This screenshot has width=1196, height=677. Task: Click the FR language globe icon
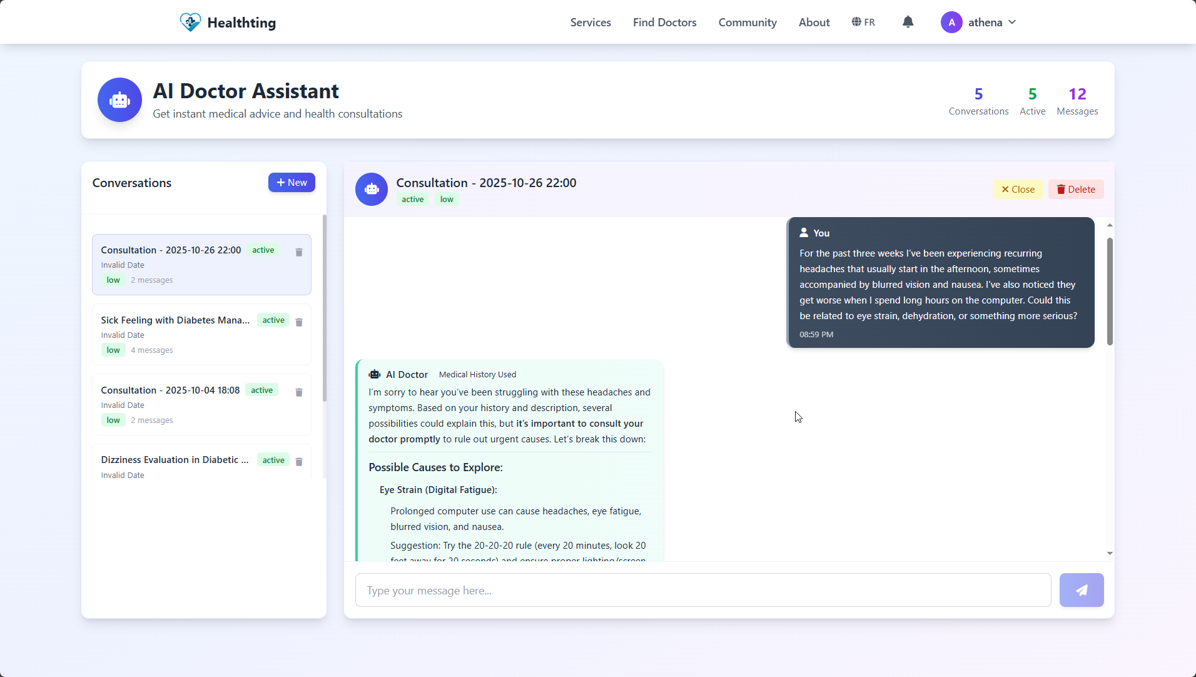coord(856,22)
